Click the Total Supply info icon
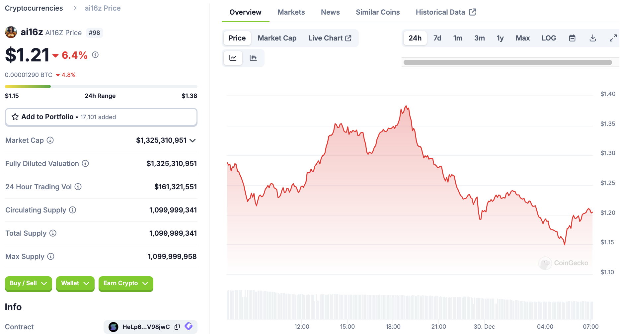620x334 pixels. (53, 233)
